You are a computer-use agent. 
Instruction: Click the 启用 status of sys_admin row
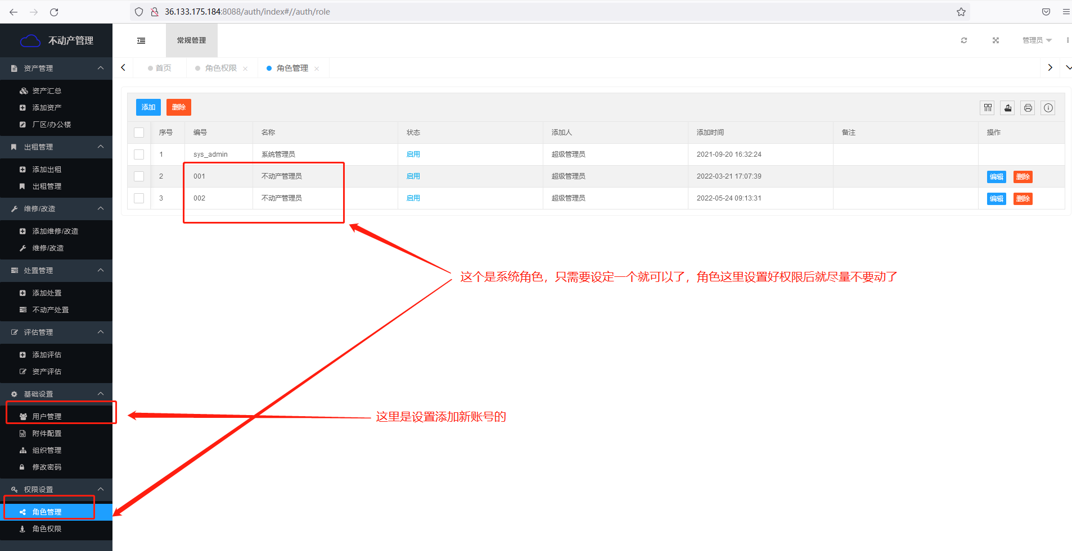pyautogui.click(x=413, y=154)
